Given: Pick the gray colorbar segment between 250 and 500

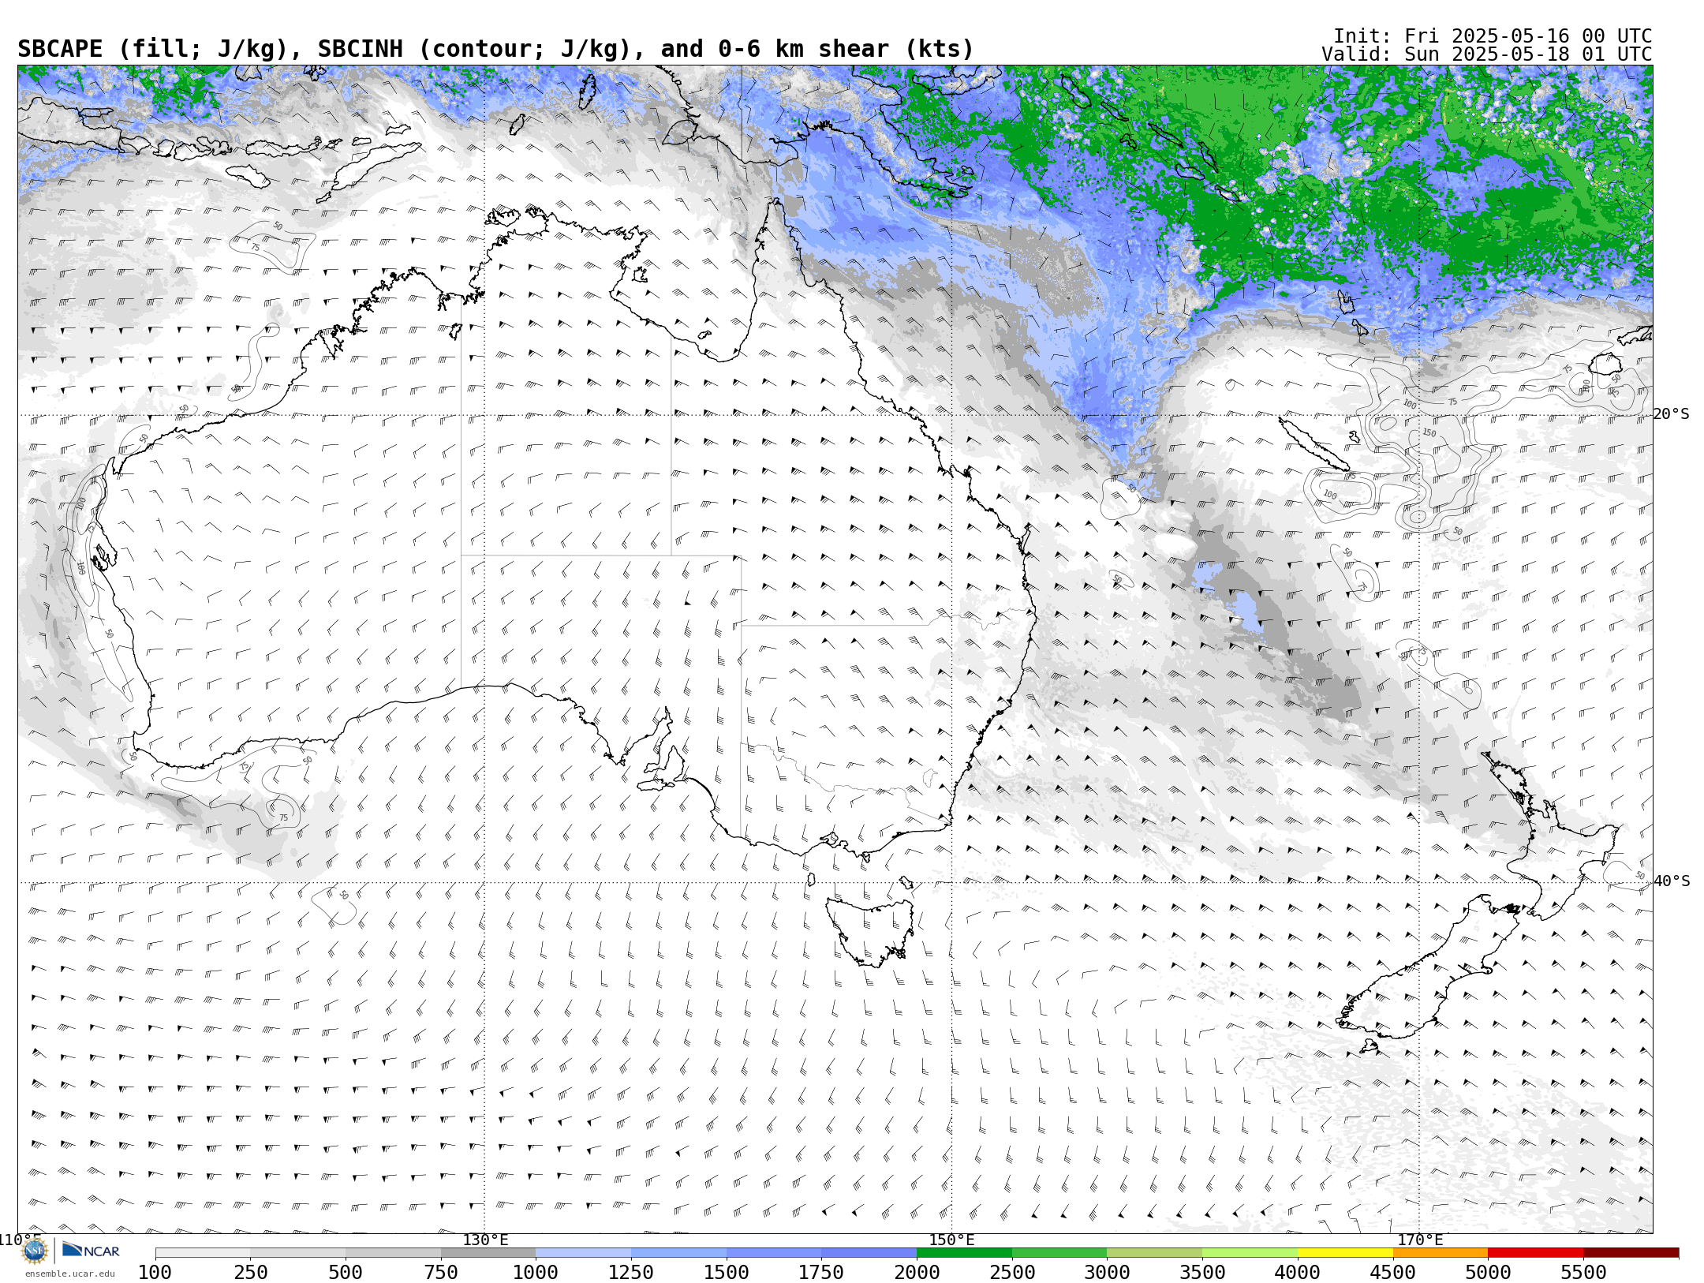Looking at the screenshot, I should [x=298, y=1253].
